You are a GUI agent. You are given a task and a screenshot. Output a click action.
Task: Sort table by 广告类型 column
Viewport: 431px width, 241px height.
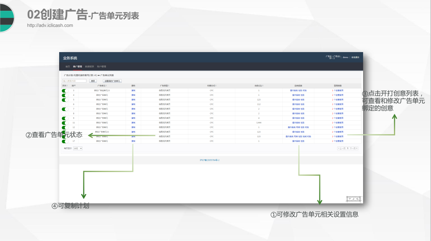tap(169, 86)
